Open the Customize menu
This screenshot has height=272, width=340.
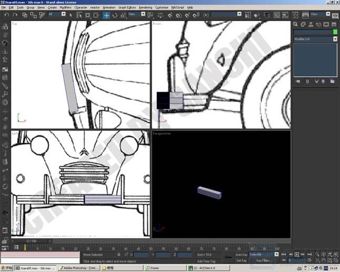pyautogui.click(x=162, y=7)
